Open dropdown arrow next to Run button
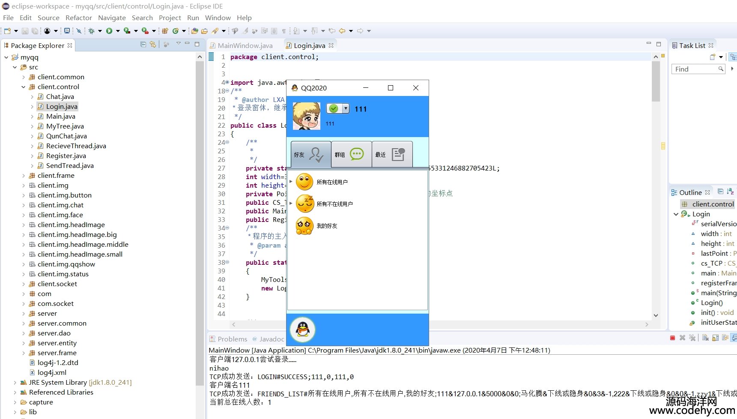Image resolution: width=737 pixels, height=419 pixels. pos(118,31)
